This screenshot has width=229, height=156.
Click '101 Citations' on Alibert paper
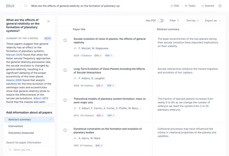click(87, 115)
